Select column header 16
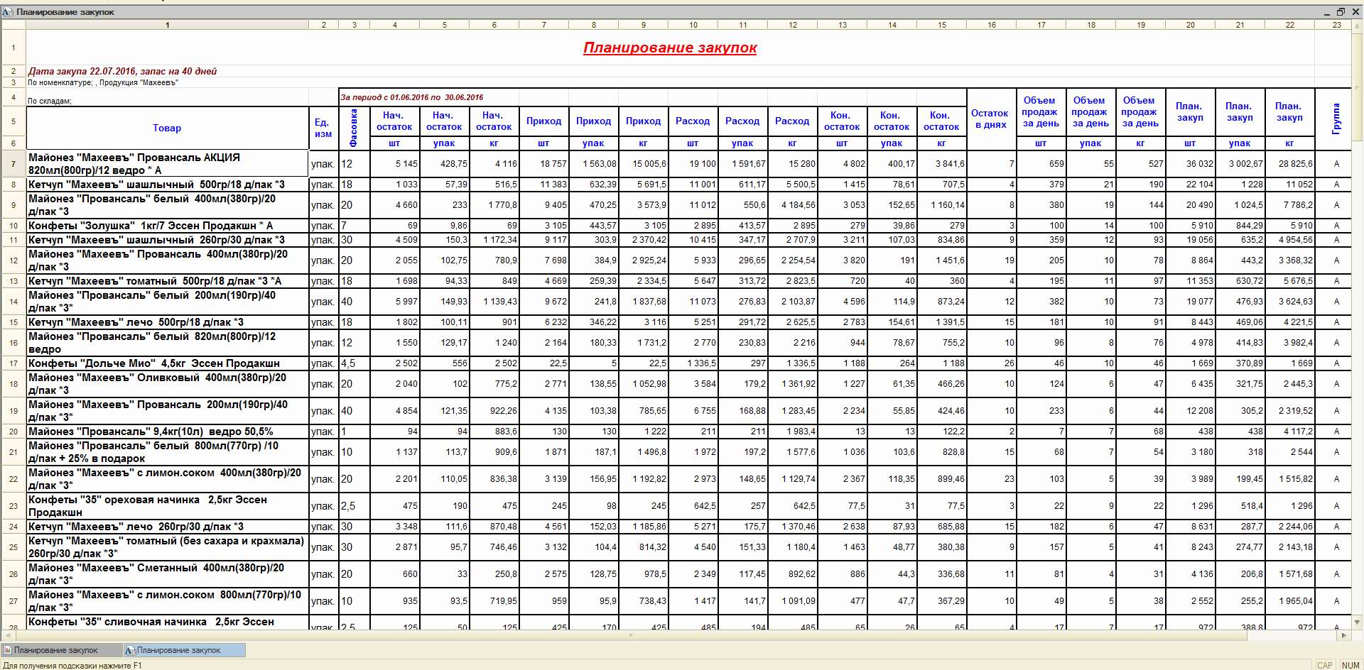The image size is (1364, 670). pyautogui.click(x=992, y=25)
